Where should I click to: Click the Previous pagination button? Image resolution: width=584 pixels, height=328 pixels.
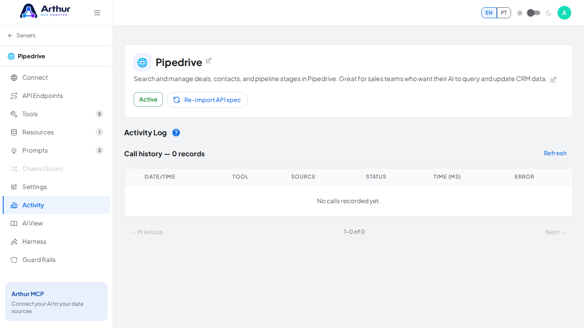(147, 232)
